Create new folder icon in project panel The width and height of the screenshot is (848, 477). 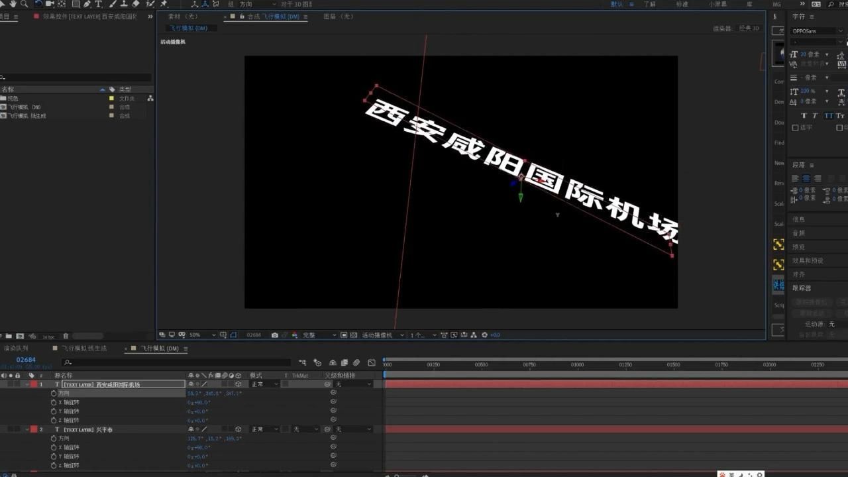point(9,336)
